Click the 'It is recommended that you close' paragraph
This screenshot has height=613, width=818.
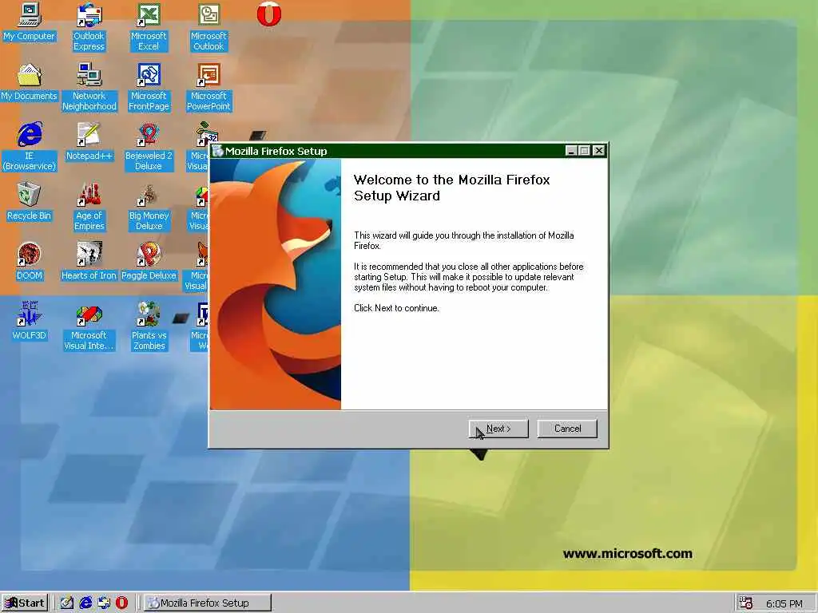[x=468, y=277]
